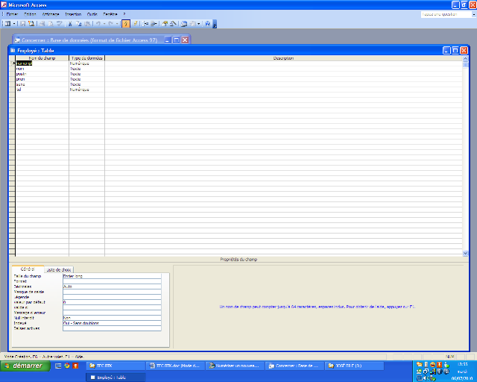The height and width of the screenshot is (382, 477).
Task: Click the Taille du champ field
Action: (x=112, y=276)
